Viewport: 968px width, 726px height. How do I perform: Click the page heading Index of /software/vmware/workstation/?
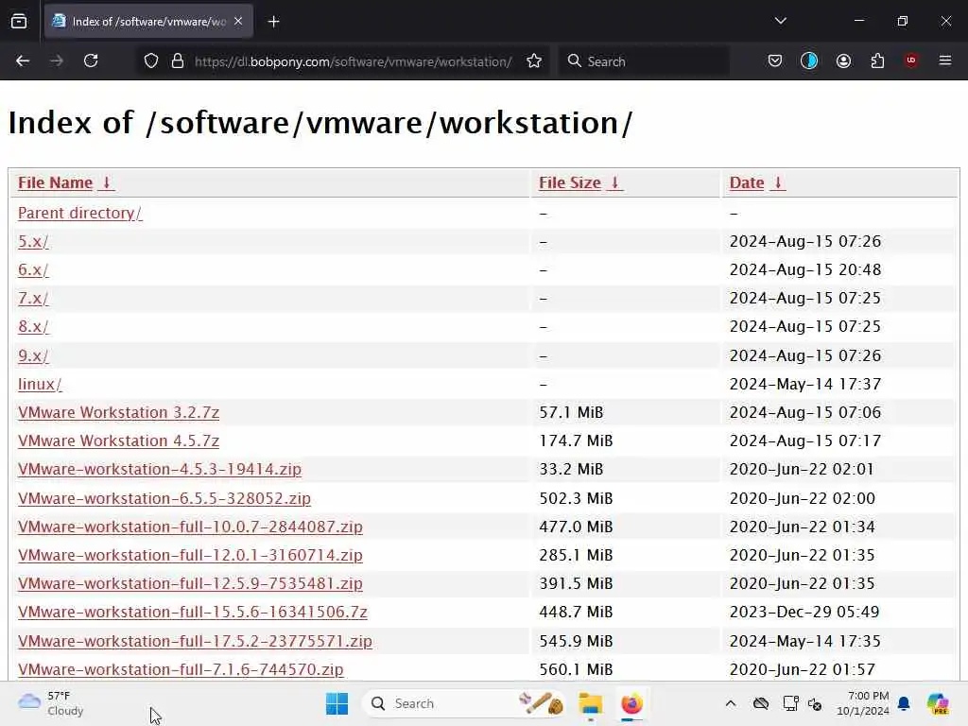point(320,123)
